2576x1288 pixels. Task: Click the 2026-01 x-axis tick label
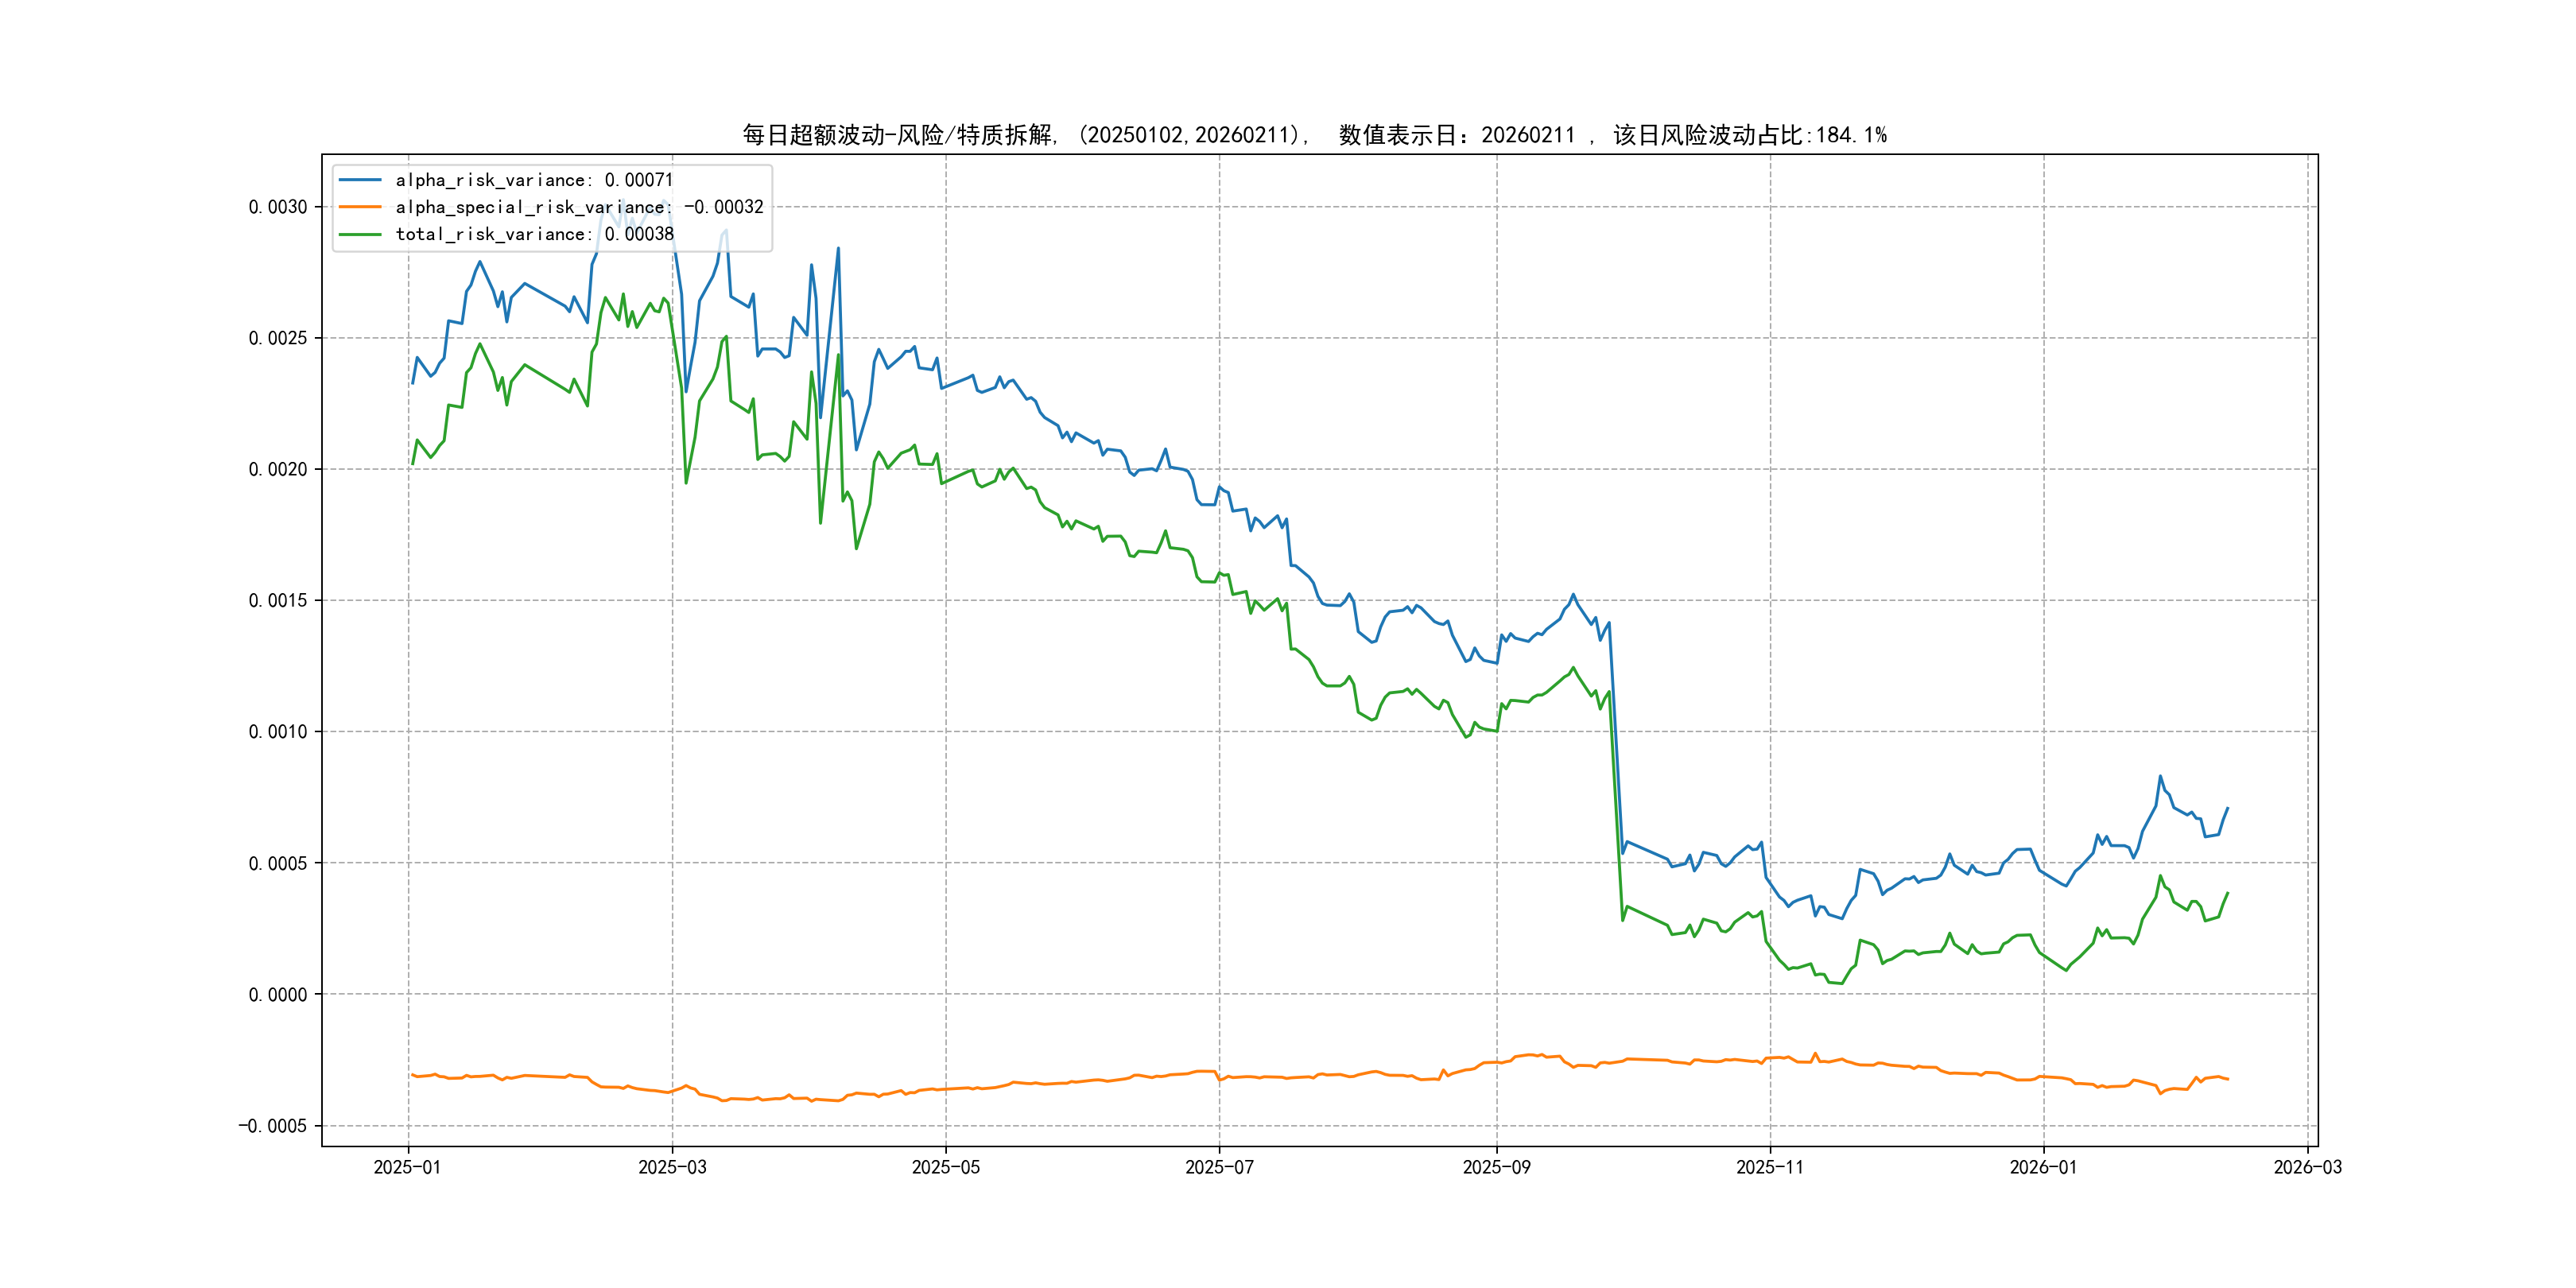(x=2043, y=1167)
